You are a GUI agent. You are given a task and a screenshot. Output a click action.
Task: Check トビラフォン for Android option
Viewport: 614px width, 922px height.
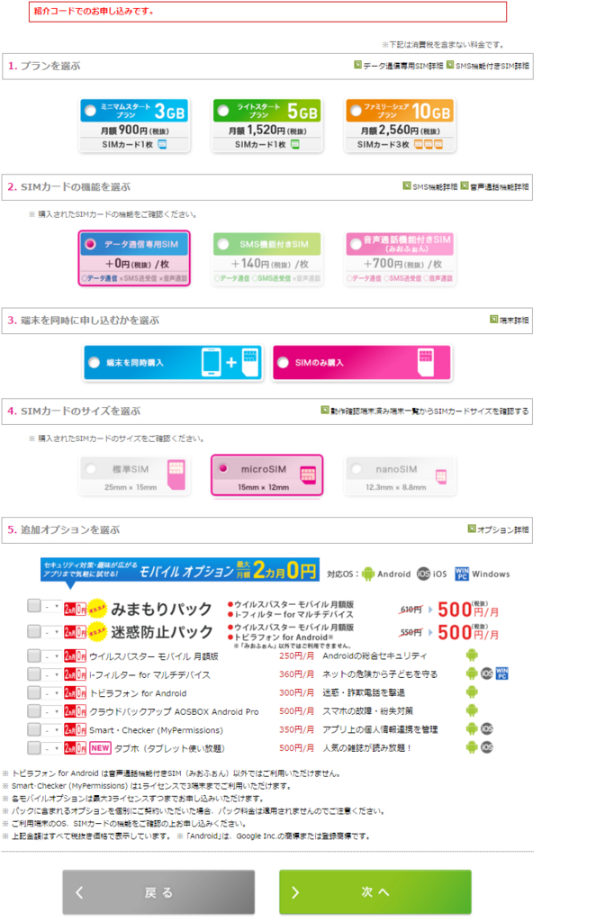click(34, 692)
